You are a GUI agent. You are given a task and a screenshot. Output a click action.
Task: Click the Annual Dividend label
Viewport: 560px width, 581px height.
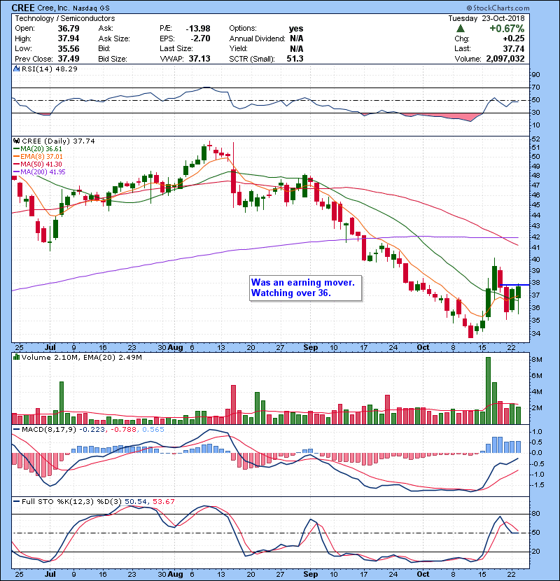coord(257,38)
